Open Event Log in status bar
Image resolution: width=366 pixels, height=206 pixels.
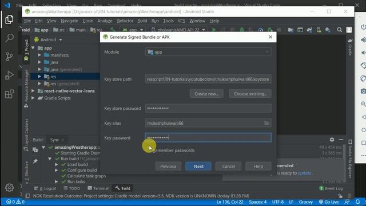point(331,188)
